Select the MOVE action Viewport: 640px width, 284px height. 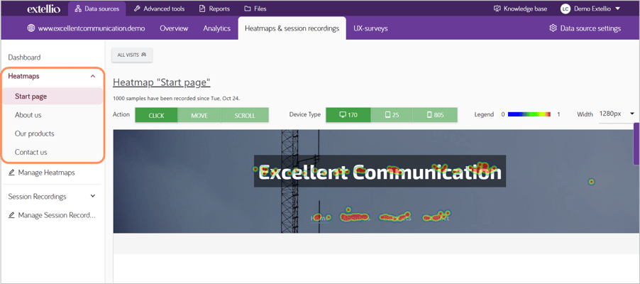pyautogui.click(x=199, y=115)
